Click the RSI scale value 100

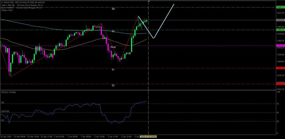coord(278,92)
